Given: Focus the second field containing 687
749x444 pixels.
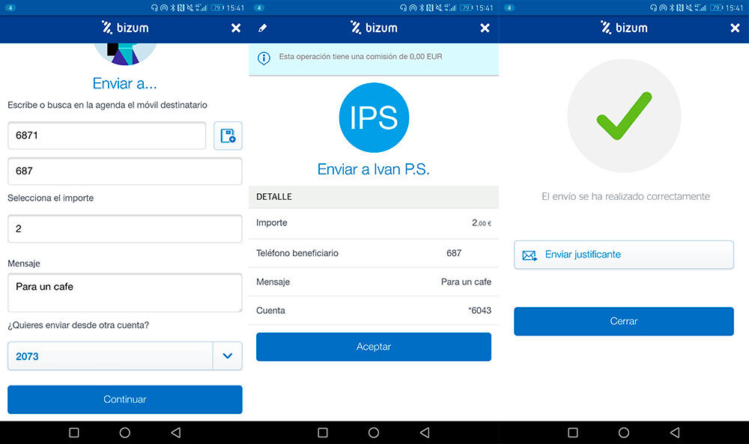Looking at the screenshot, I should point(124,171).
